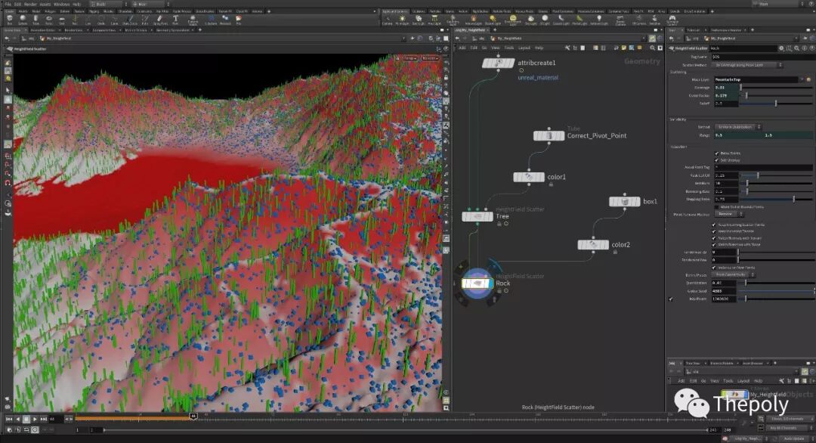The image size is (816, 443).
Task: Select the Tube shelf tool
Action: click(x=36, y=20)
